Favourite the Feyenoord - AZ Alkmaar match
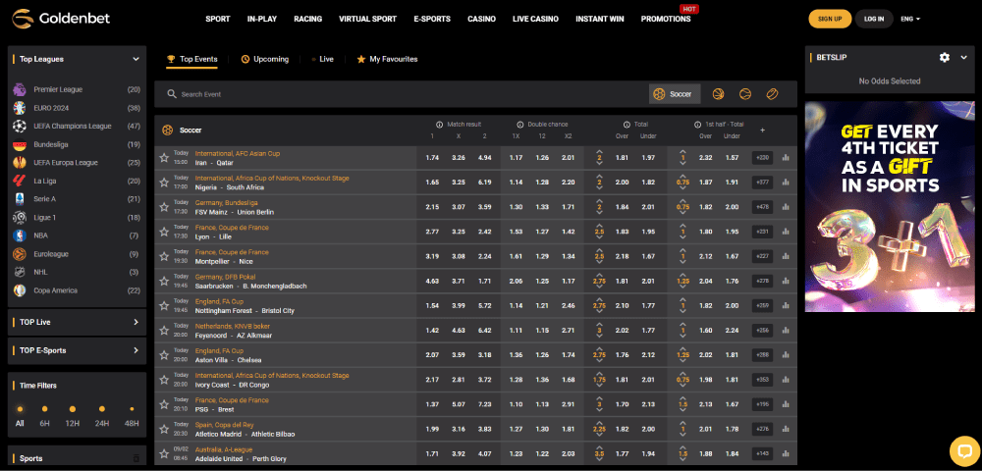Viewport: 982px width, 471px height. point(164,331)
